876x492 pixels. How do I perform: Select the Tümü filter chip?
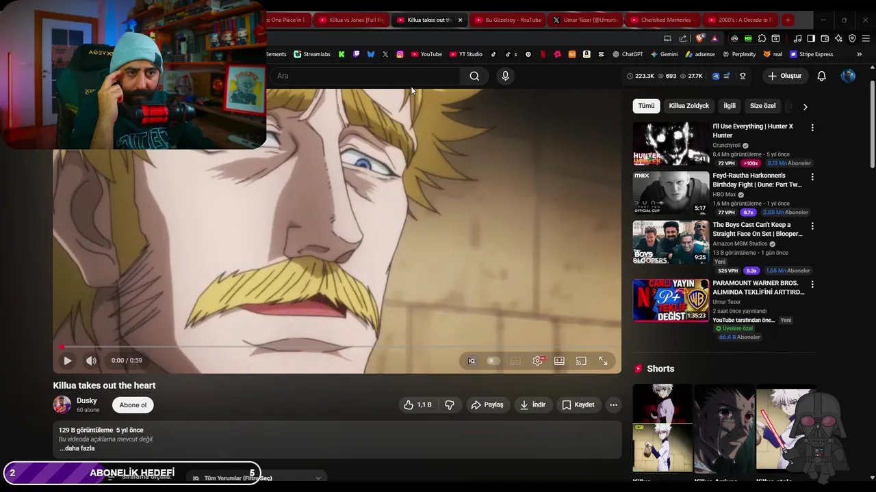[x=646, y=106]
